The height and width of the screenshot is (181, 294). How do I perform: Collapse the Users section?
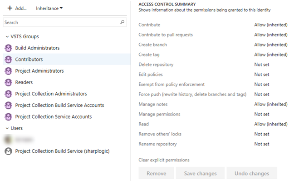7,128
